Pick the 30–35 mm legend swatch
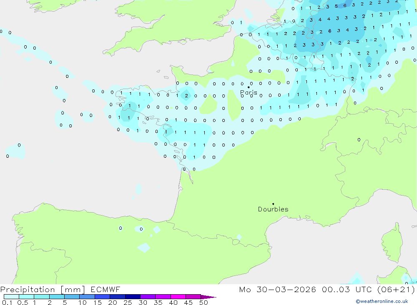The image size is (417, 305). 148,297
